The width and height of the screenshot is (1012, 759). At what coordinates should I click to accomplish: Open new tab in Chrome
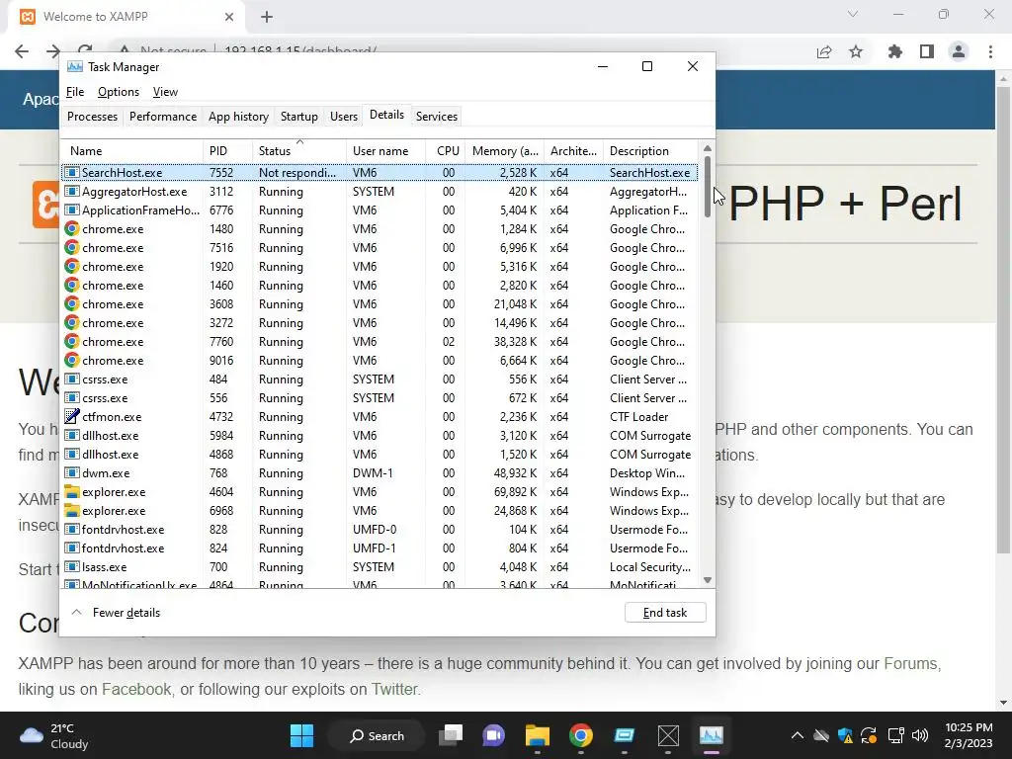tap(267, 17)
